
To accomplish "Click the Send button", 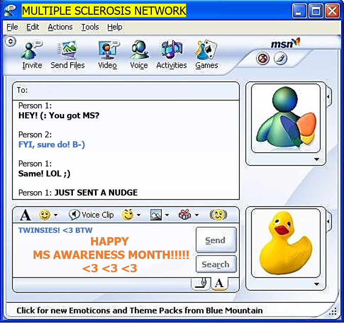I will click(x=216, y=240).
